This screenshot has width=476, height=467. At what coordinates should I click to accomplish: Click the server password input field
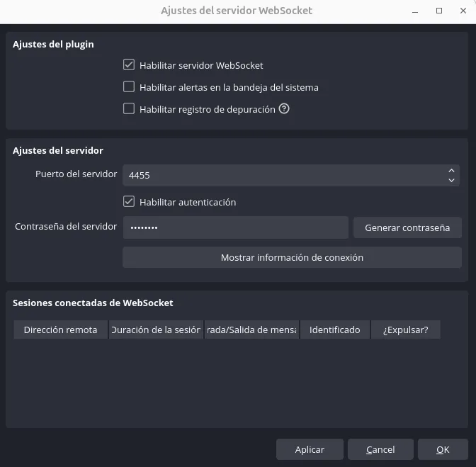click(x=235, y=227)
